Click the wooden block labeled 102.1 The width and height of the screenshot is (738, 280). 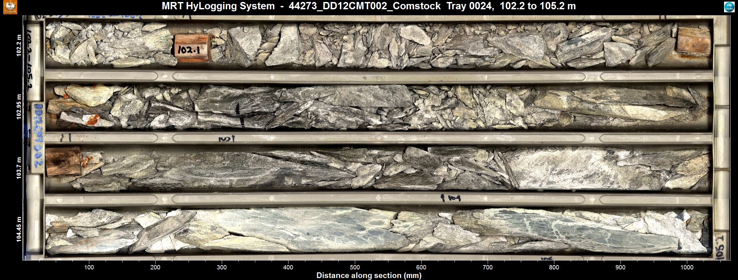tap(192, 47)
